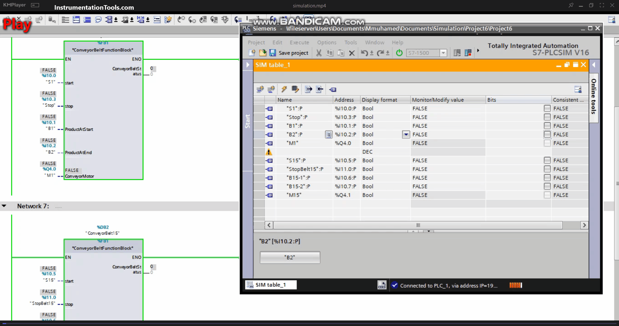Screen dimensions: 619x326
Task: Click the SIM table settings icon at right
Action: pos(578,89)
